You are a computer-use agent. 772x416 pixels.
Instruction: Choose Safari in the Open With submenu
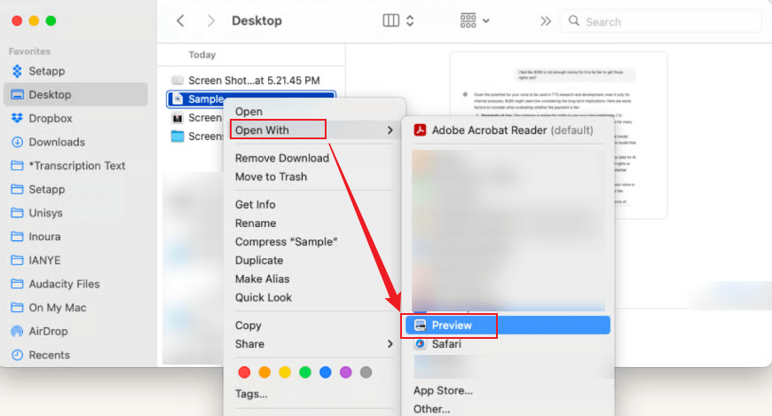pos(445,344)
